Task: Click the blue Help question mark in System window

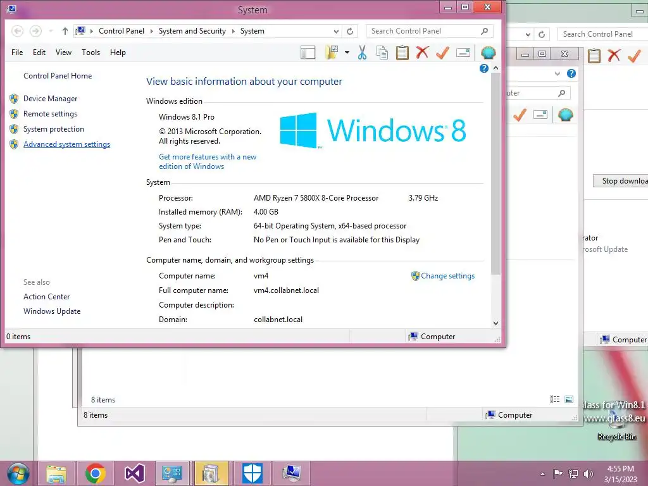Action: click(x=484, y=68)
